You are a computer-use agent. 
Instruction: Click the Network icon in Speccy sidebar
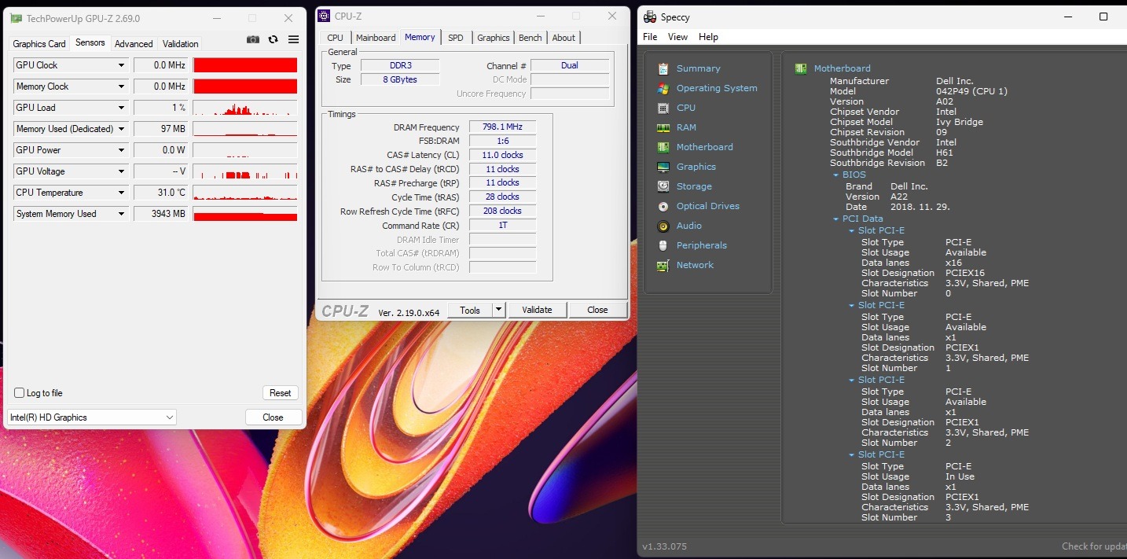pos(663,265)
